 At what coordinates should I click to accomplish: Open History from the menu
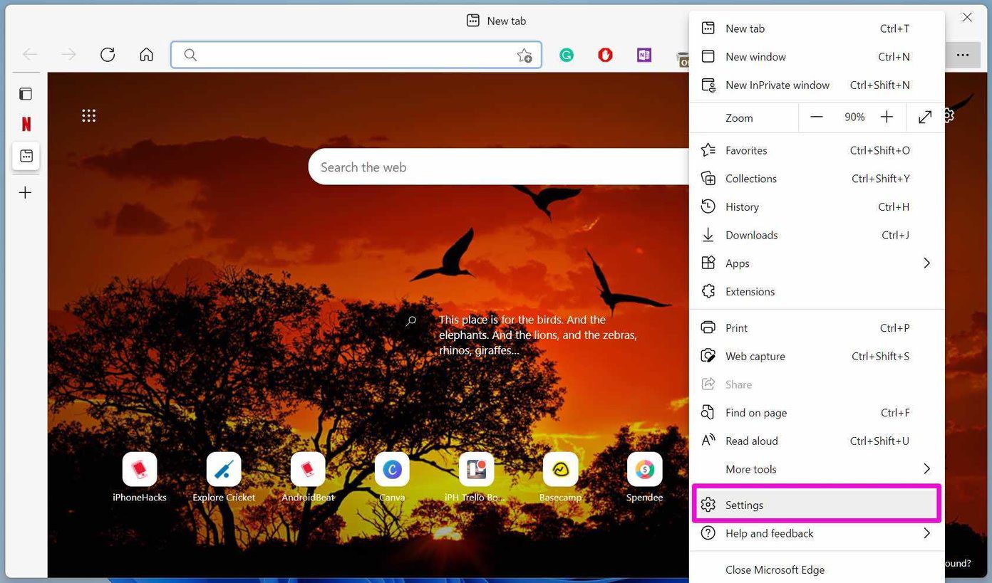click(817, 207)
